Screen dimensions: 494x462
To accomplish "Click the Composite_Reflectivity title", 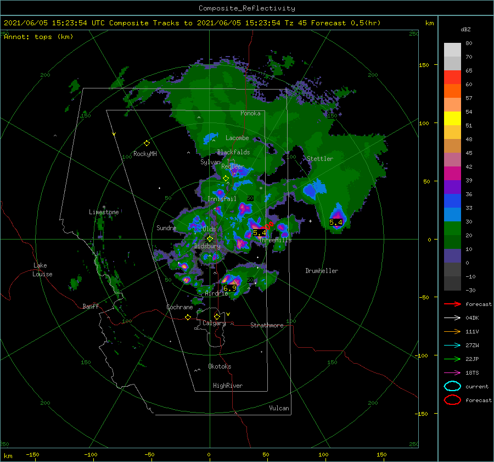I will point(247,8).
